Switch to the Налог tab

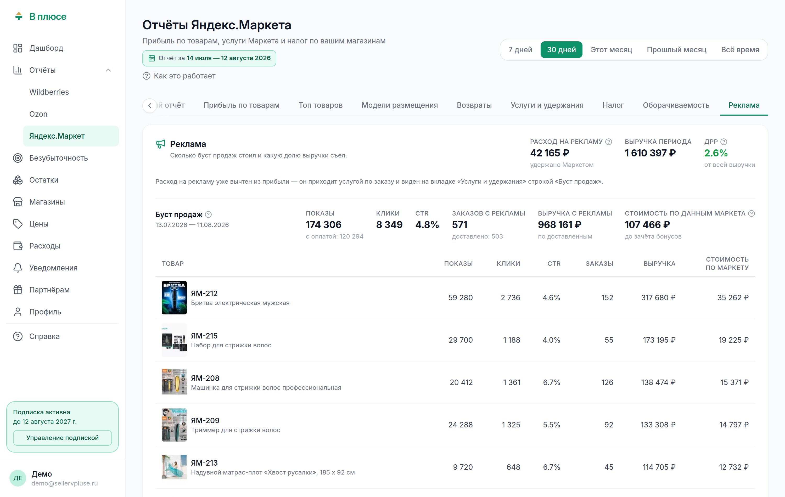pos(613,105)
